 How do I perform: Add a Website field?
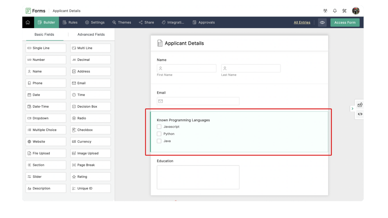[46, 141]
